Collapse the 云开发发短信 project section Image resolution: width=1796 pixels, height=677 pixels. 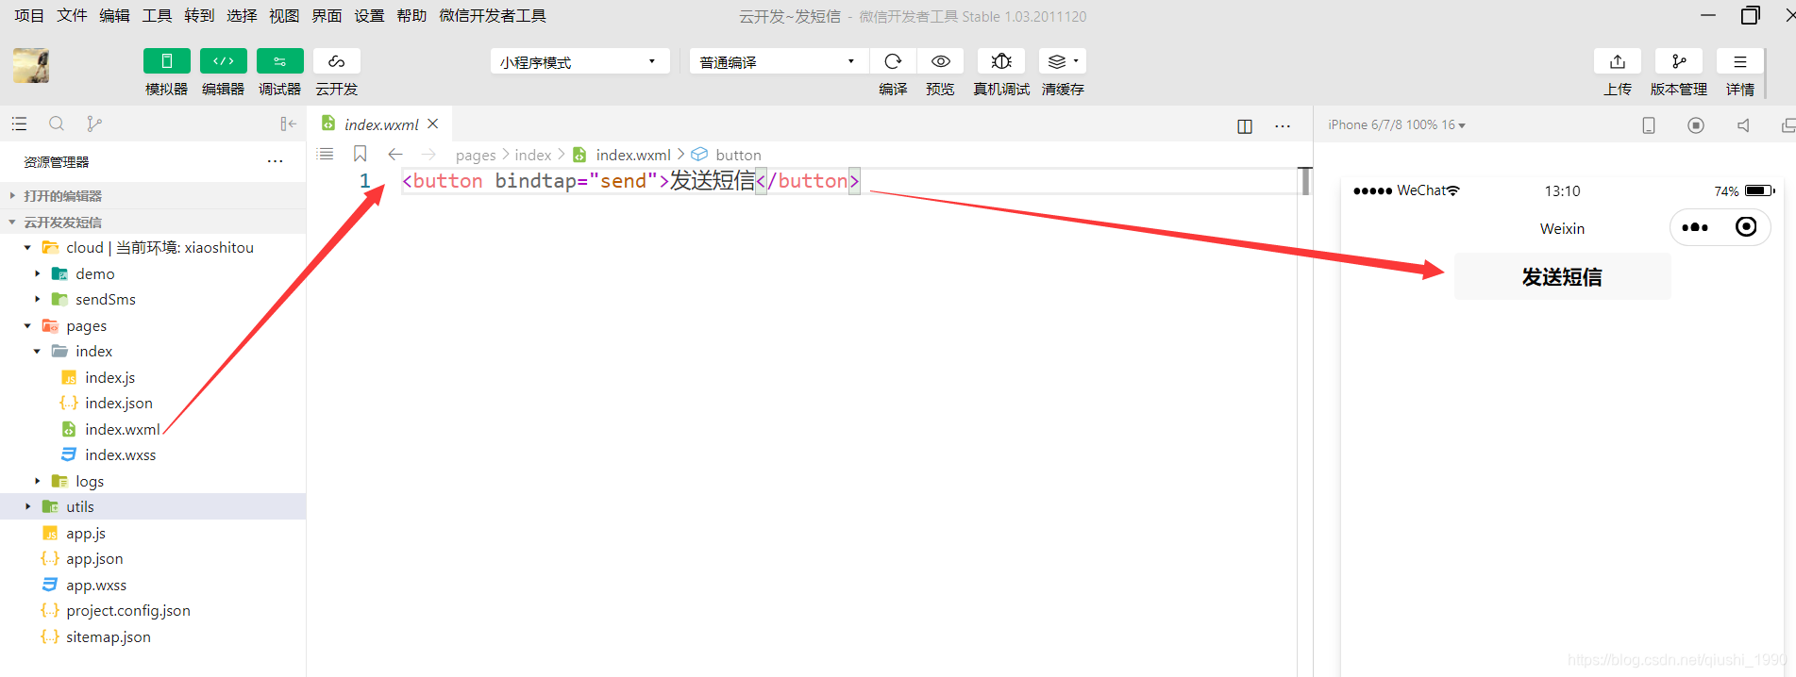153,222
